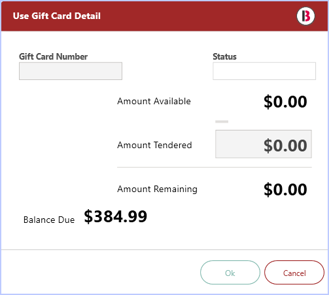Click the Amount Available $0.00 value

285,102
